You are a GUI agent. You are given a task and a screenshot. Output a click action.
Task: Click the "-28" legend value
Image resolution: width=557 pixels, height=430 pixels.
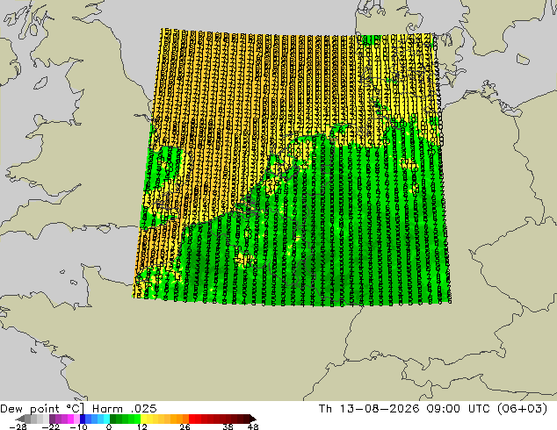pyautogui.click(x=18, y=426)
